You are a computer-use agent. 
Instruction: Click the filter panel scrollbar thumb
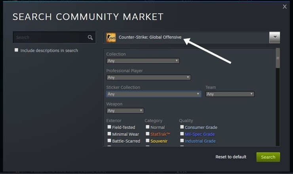coord(278,58)
